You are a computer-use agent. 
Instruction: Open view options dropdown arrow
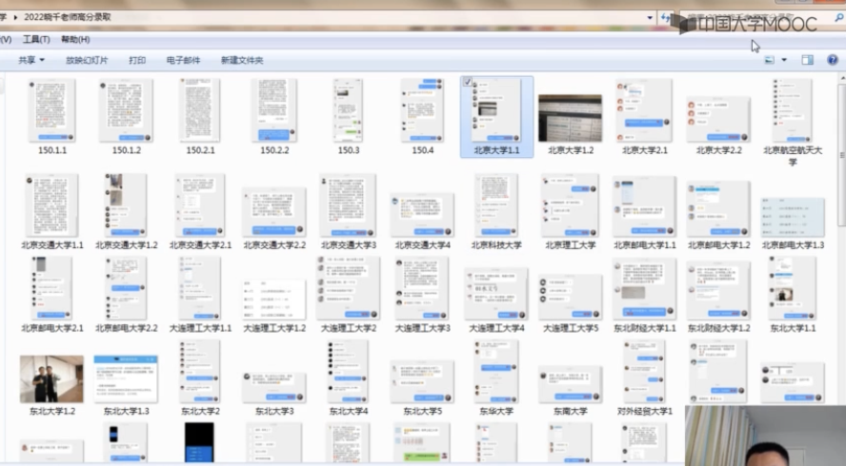(784, 60)
